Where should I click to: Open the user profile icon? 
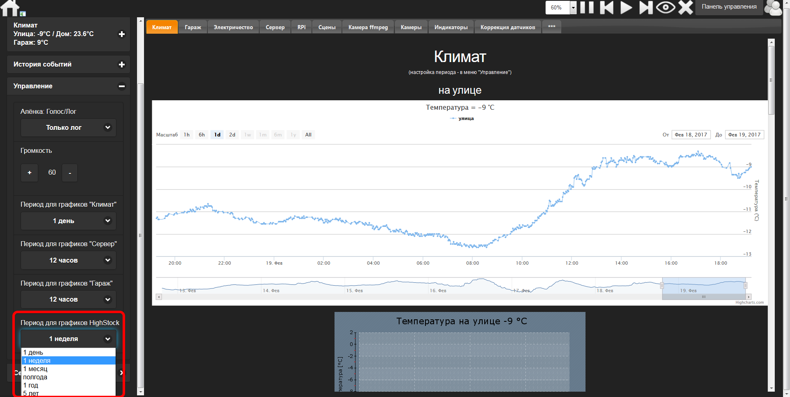pyautogui.click(x=772, y=7)
